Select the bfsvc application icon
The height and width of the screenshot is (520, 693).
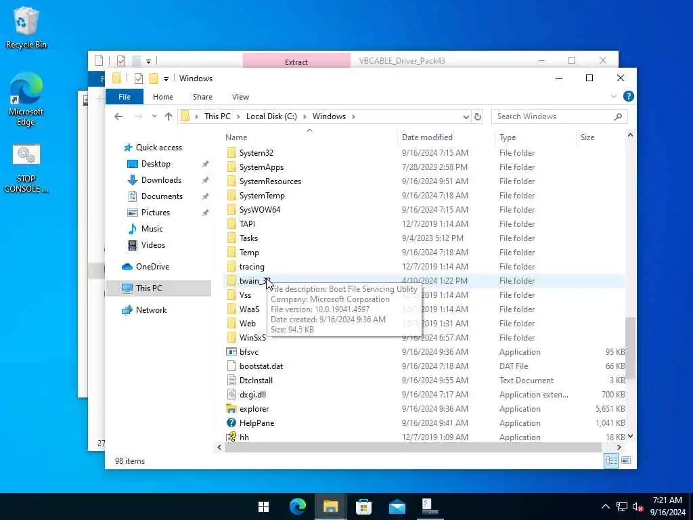coord(231,352)
